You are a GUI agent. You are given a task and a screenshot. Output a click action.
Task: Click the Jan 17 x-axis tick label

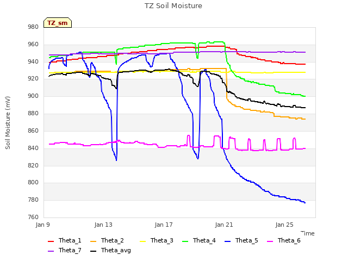click(x=164, y=225)
